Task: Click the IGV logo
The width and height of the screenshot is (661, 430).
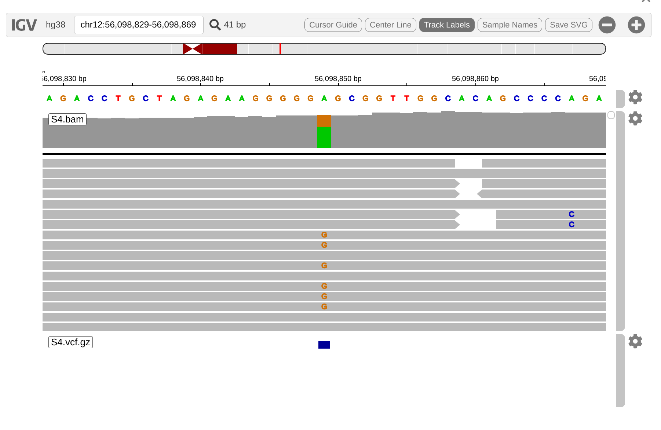Action: tap(23, 25)
